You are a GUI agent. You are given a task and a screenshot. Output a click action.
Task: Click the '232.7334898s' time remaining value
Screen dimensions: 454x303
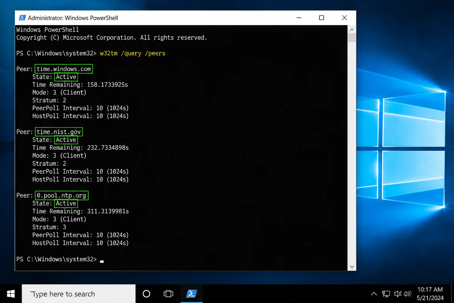point(108,148)
